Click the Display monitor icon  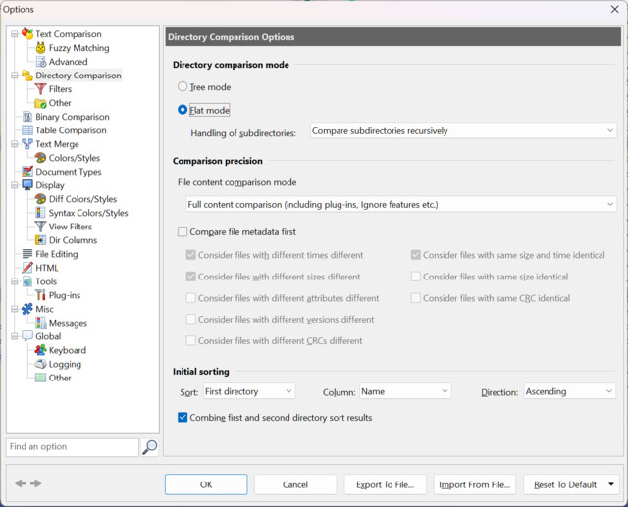(27, 185)
